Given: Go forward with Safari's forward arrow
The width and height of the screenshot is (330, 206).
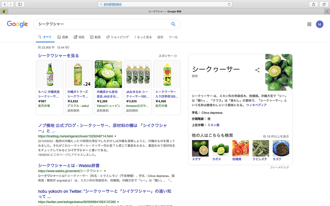Looking at the screenshot, I should tap(11, 4).
